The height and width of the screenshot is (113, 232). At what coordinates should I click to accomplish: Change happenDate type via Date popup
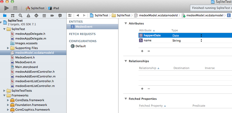tap(187, 36)
